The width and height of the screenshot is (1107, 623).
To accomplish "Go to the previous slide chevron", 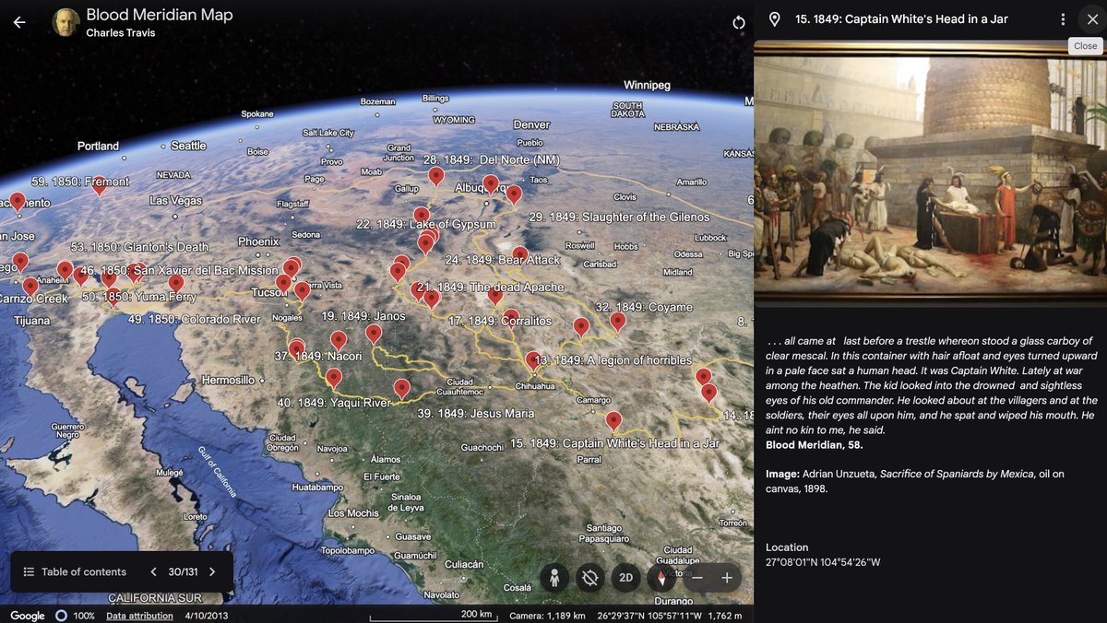I will (x=153, y=571).
